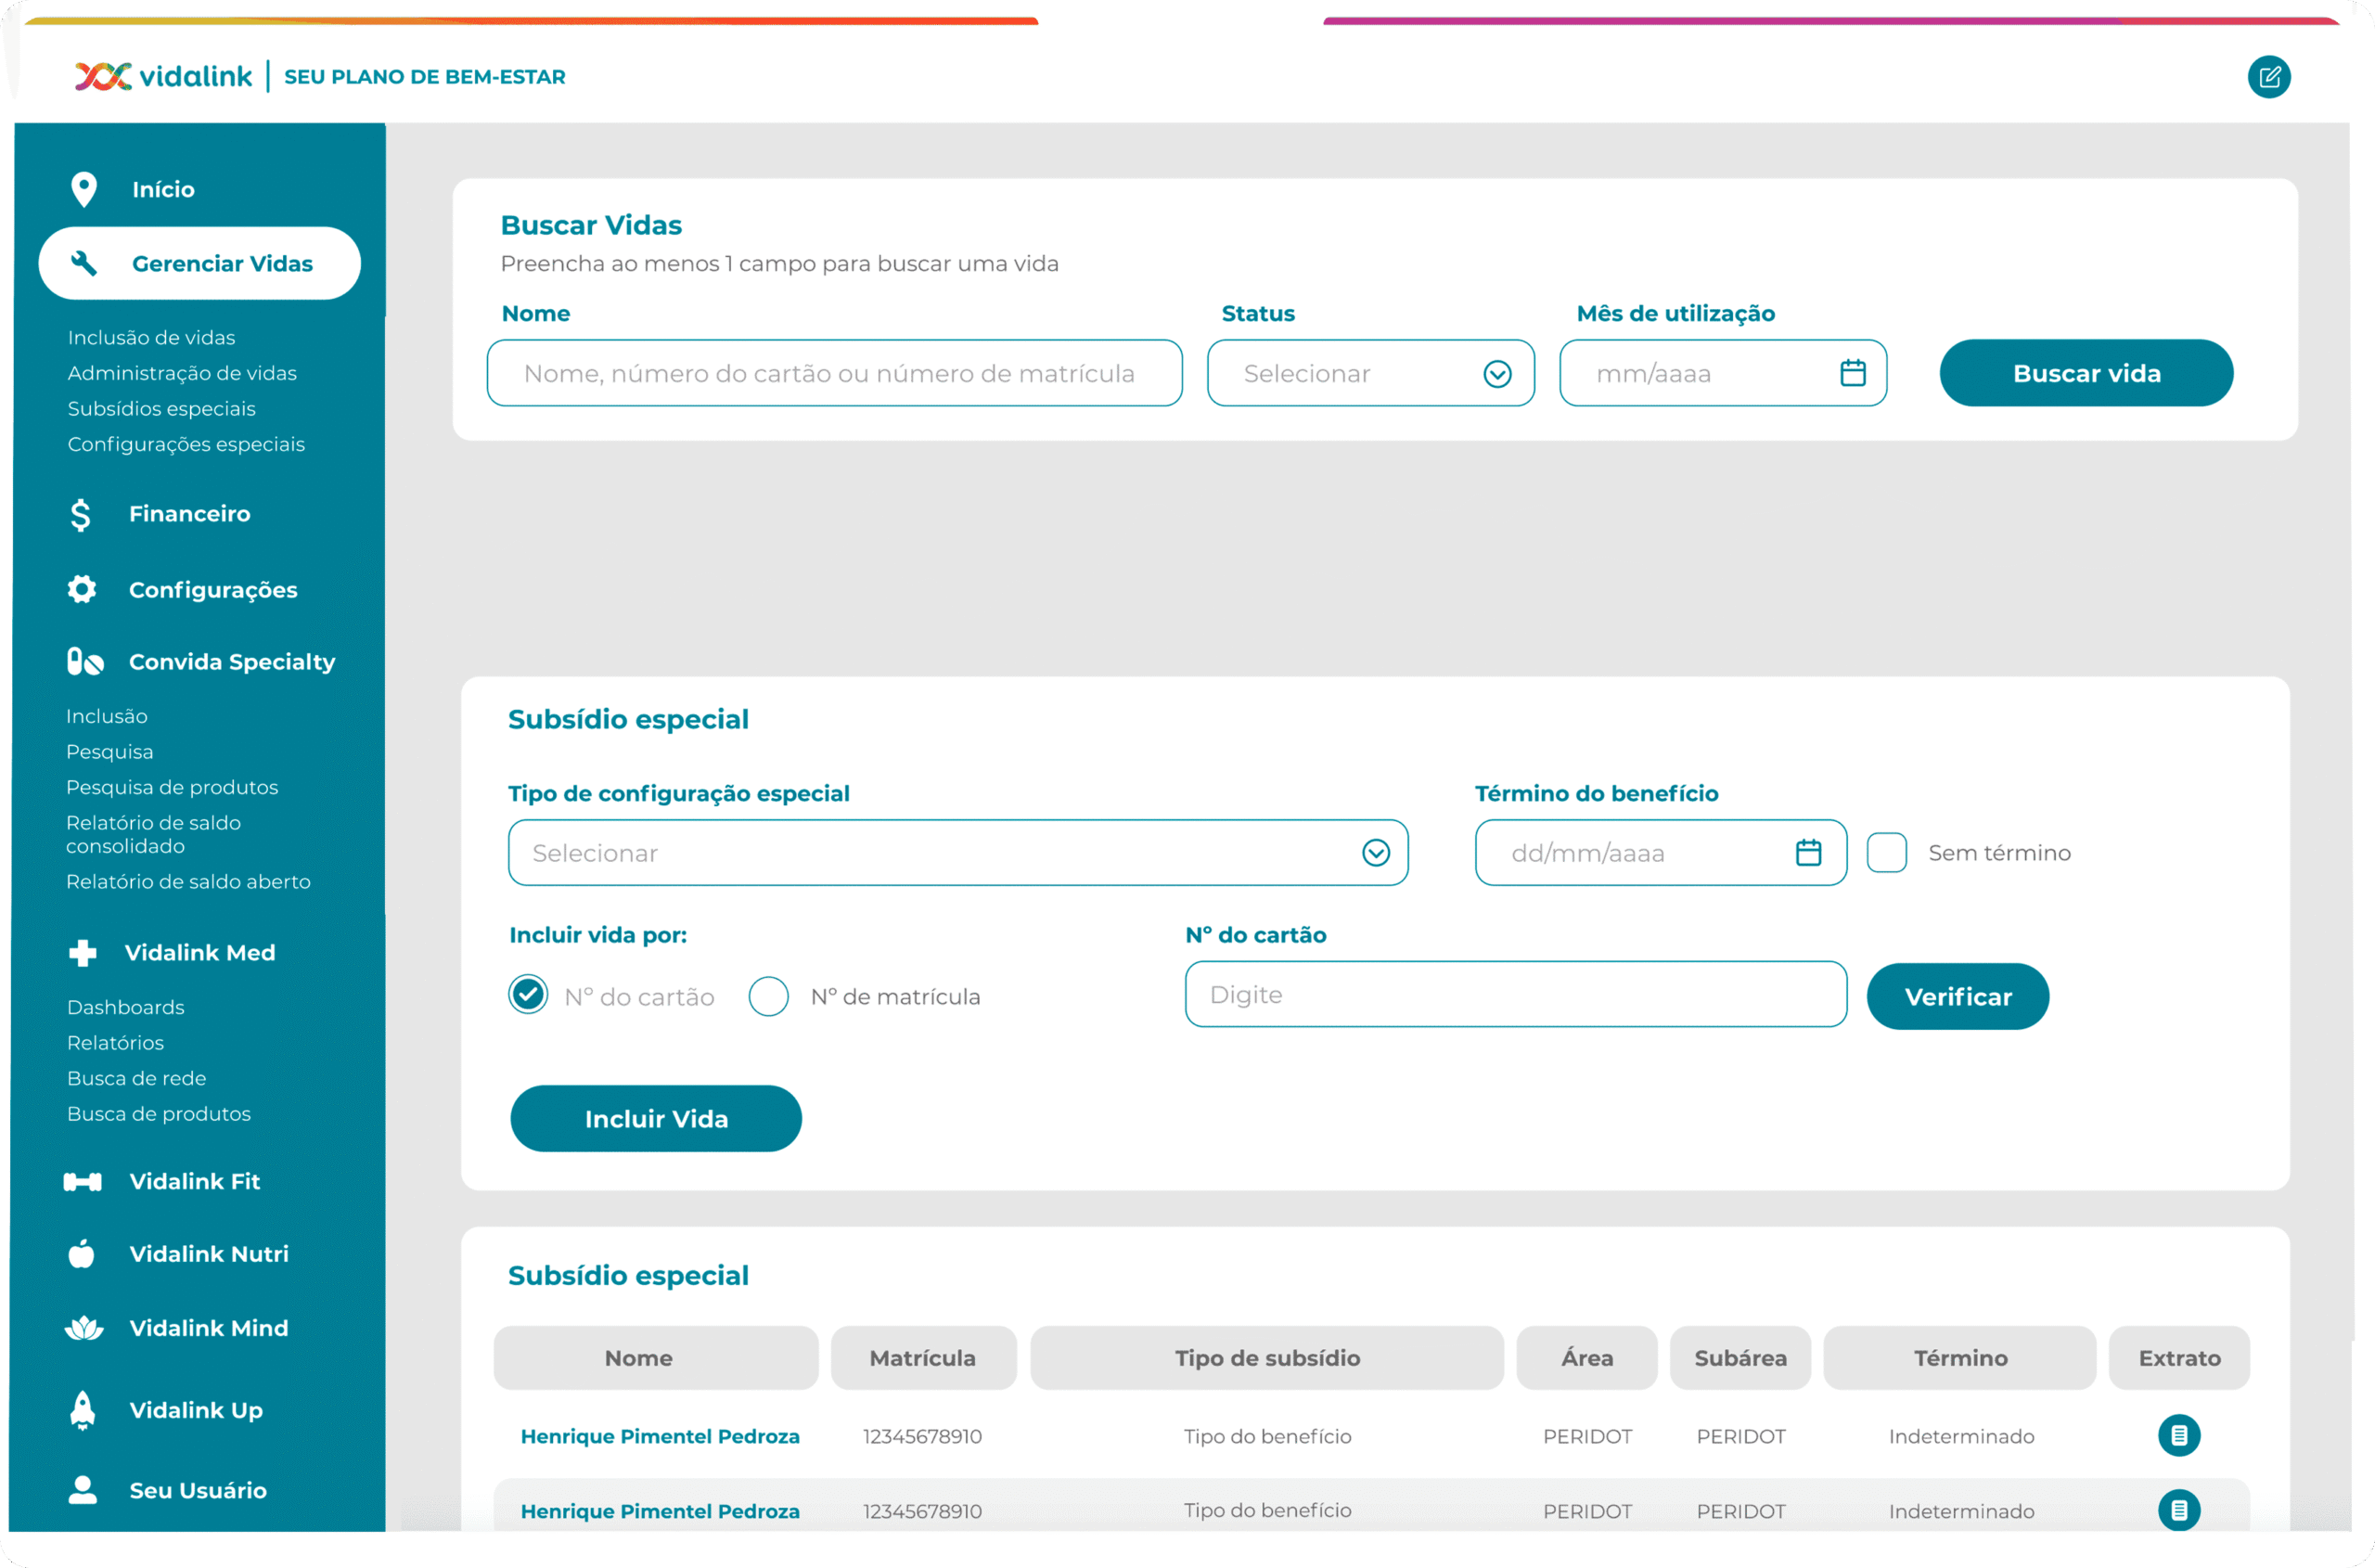Go to Relatório de saldo aberto
The width and height of the screenshot is (2375, 1568).
188,881
